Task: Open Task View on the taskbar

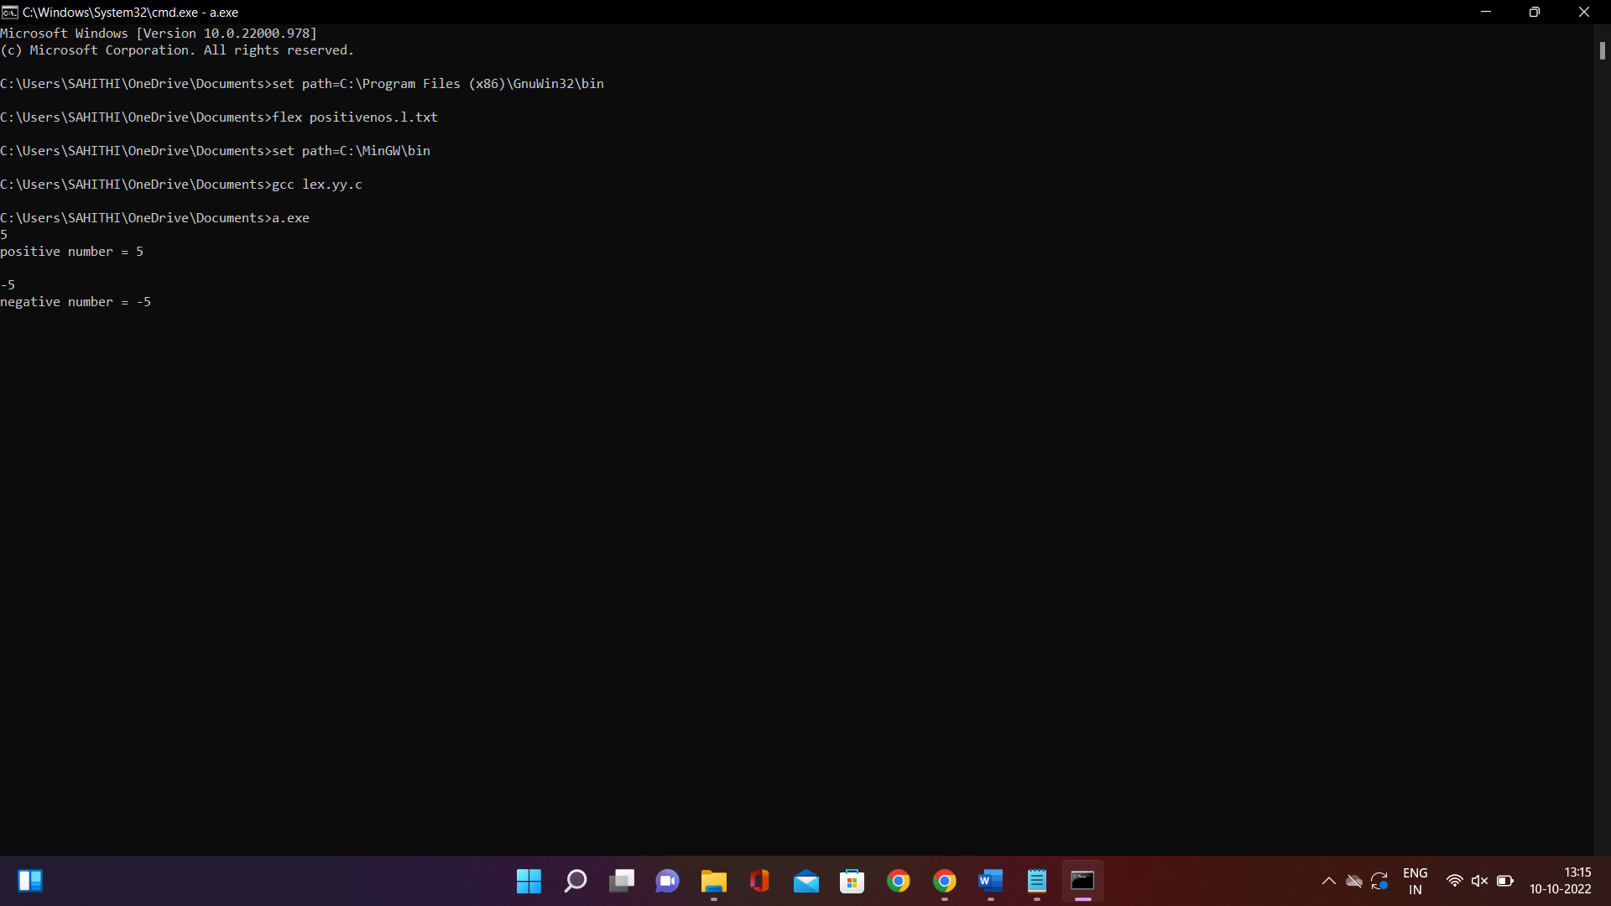Action: pos(622,881)
